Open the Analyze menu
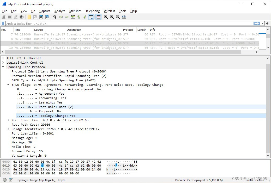271x183 pixels. pyautogui.click(x=60, y=11)
